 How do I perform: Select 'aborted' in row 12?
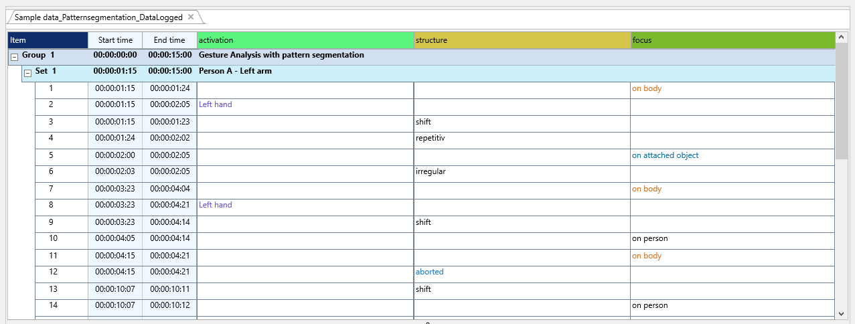click(430, 272)
